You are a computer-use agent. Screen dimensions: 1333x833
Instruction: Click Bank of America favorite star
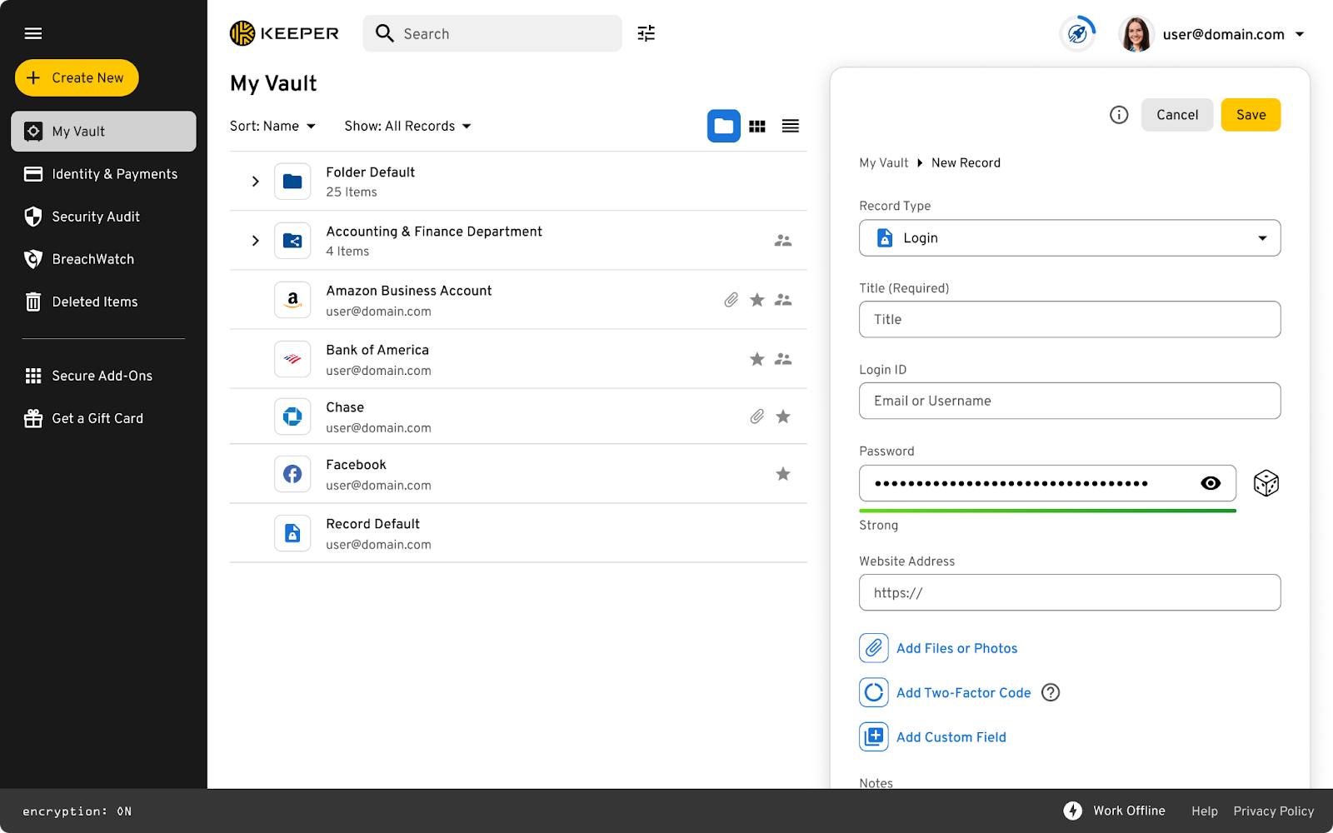point(757,359)
